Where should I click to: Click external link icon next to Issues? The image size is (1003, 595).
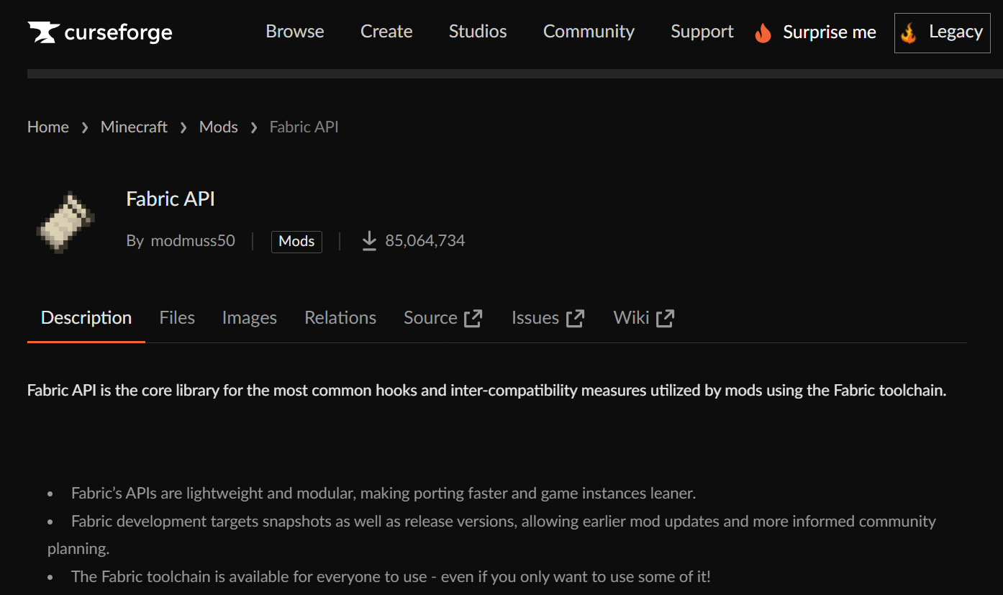click(575, 318)
